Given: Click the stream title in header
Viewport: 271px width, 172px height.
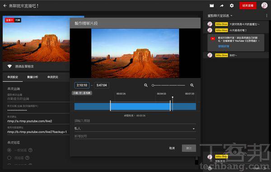Looking at the screenshot, I should pos(23,6).
